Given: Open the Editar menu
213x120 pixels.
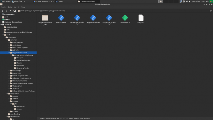Looking at the screenshot, I should click(10, 7).
